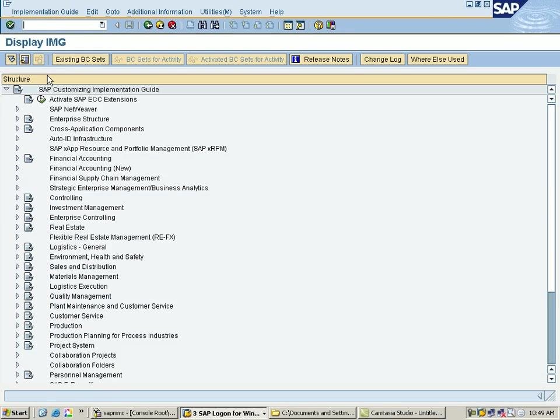Image resolution: width=560 pixels, height=420 pixels.
Task: Select Auto-ID Infrastructure tree row
Action: point(80,139)
